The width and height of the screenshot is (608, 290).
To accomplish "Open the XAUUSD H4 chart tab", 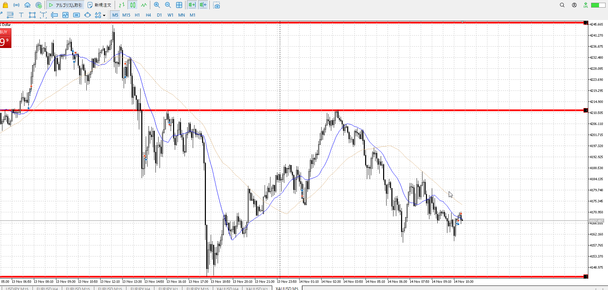I will (227, 288).
